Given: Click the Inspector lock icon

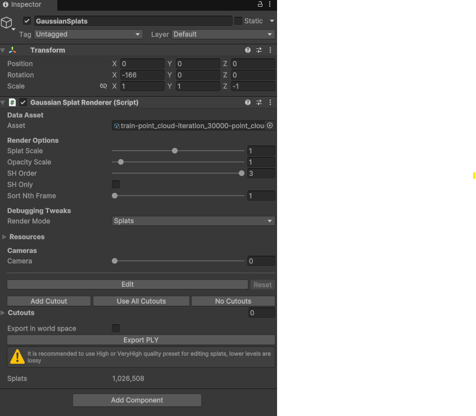Looking at the screenshot, I should (260, 4).
